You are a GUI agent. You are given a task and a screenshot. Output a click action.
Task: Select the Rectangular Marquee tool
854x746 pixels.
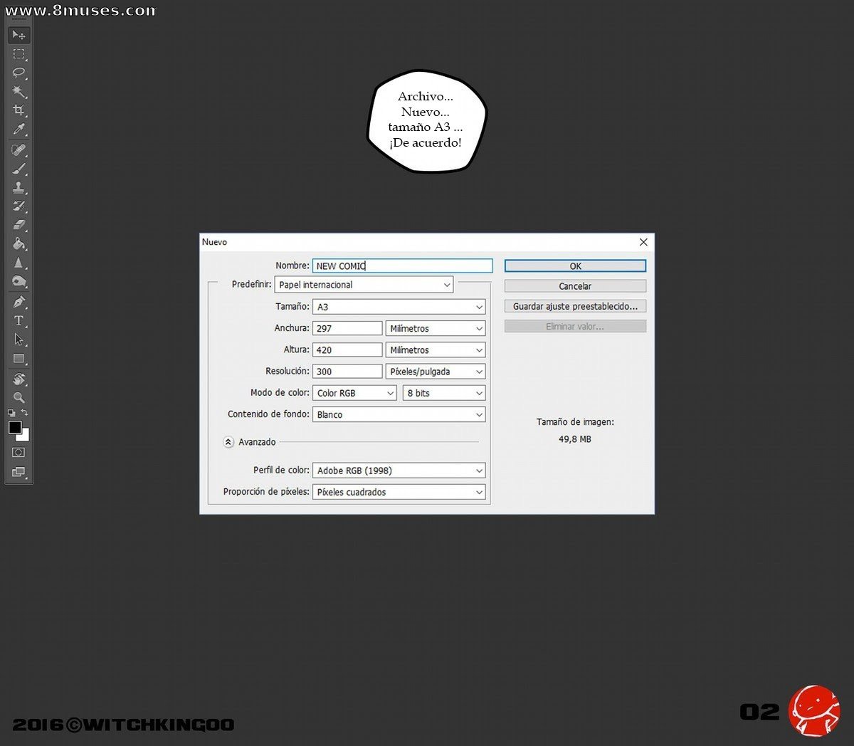click(x=19, y=54)
